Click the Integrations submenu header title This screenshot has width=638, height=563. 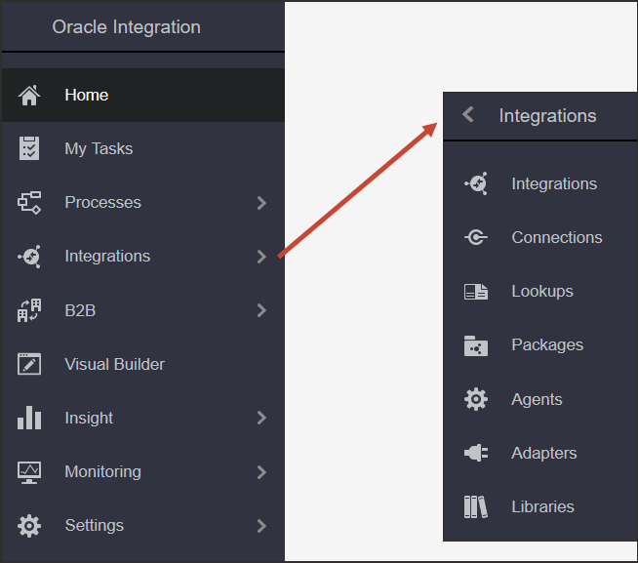point(547,116)
